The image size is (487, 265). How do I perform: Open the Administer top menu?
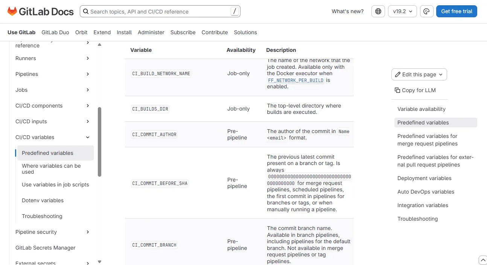point(151,32)
